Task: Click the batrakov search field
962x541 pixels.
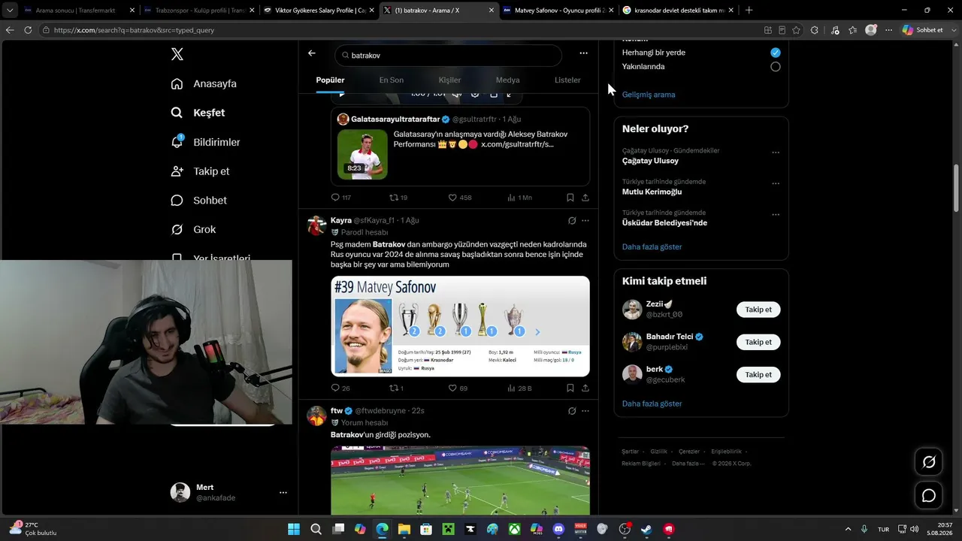Action: (449, 56)
